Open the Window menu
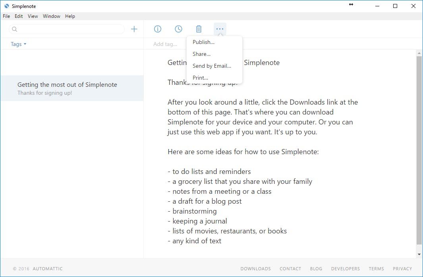Image resolution: width=423 pixels, height=277 pixels. pos(52,16)
